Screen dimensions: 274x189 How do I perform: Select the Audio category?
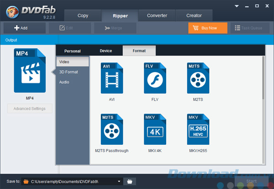click(73, 82)
